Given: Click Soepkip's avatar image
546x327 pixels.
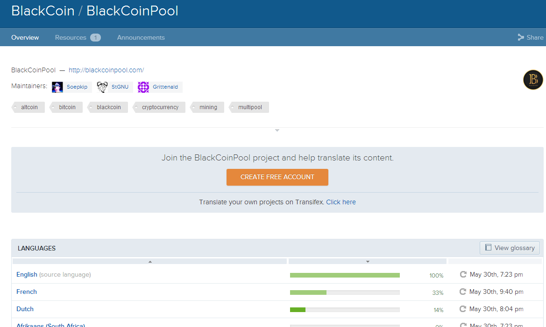Looking at the screenshot, I should pyautogui.click(x=57, y=87).
